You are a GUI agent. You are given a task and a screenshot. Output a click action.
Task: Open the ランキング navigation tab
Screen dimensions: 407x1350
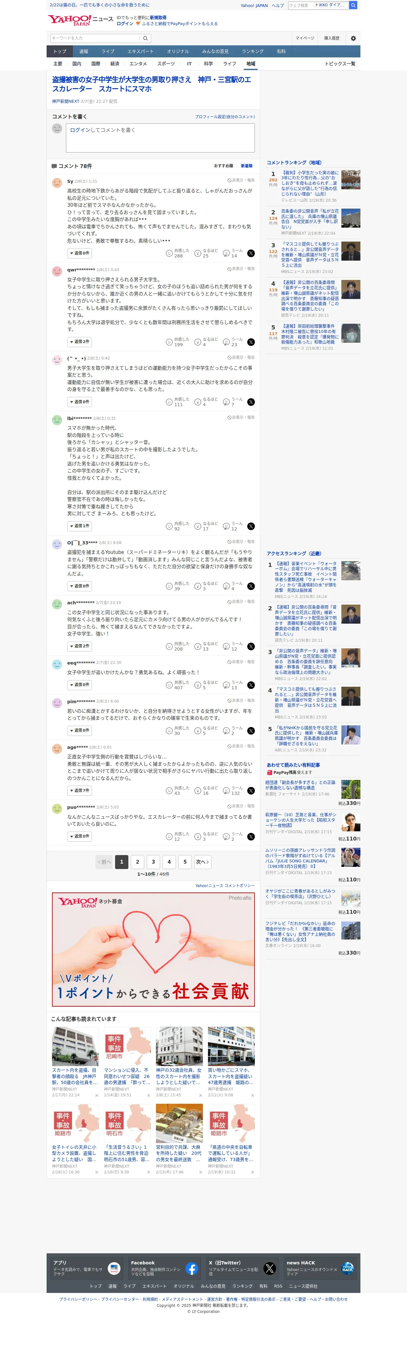(x=253, y=51)
